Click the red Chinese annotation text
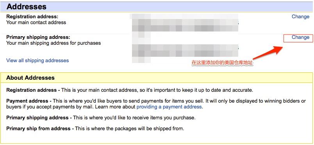This screenshot has height=145, width=314. [x=222, y=63]
